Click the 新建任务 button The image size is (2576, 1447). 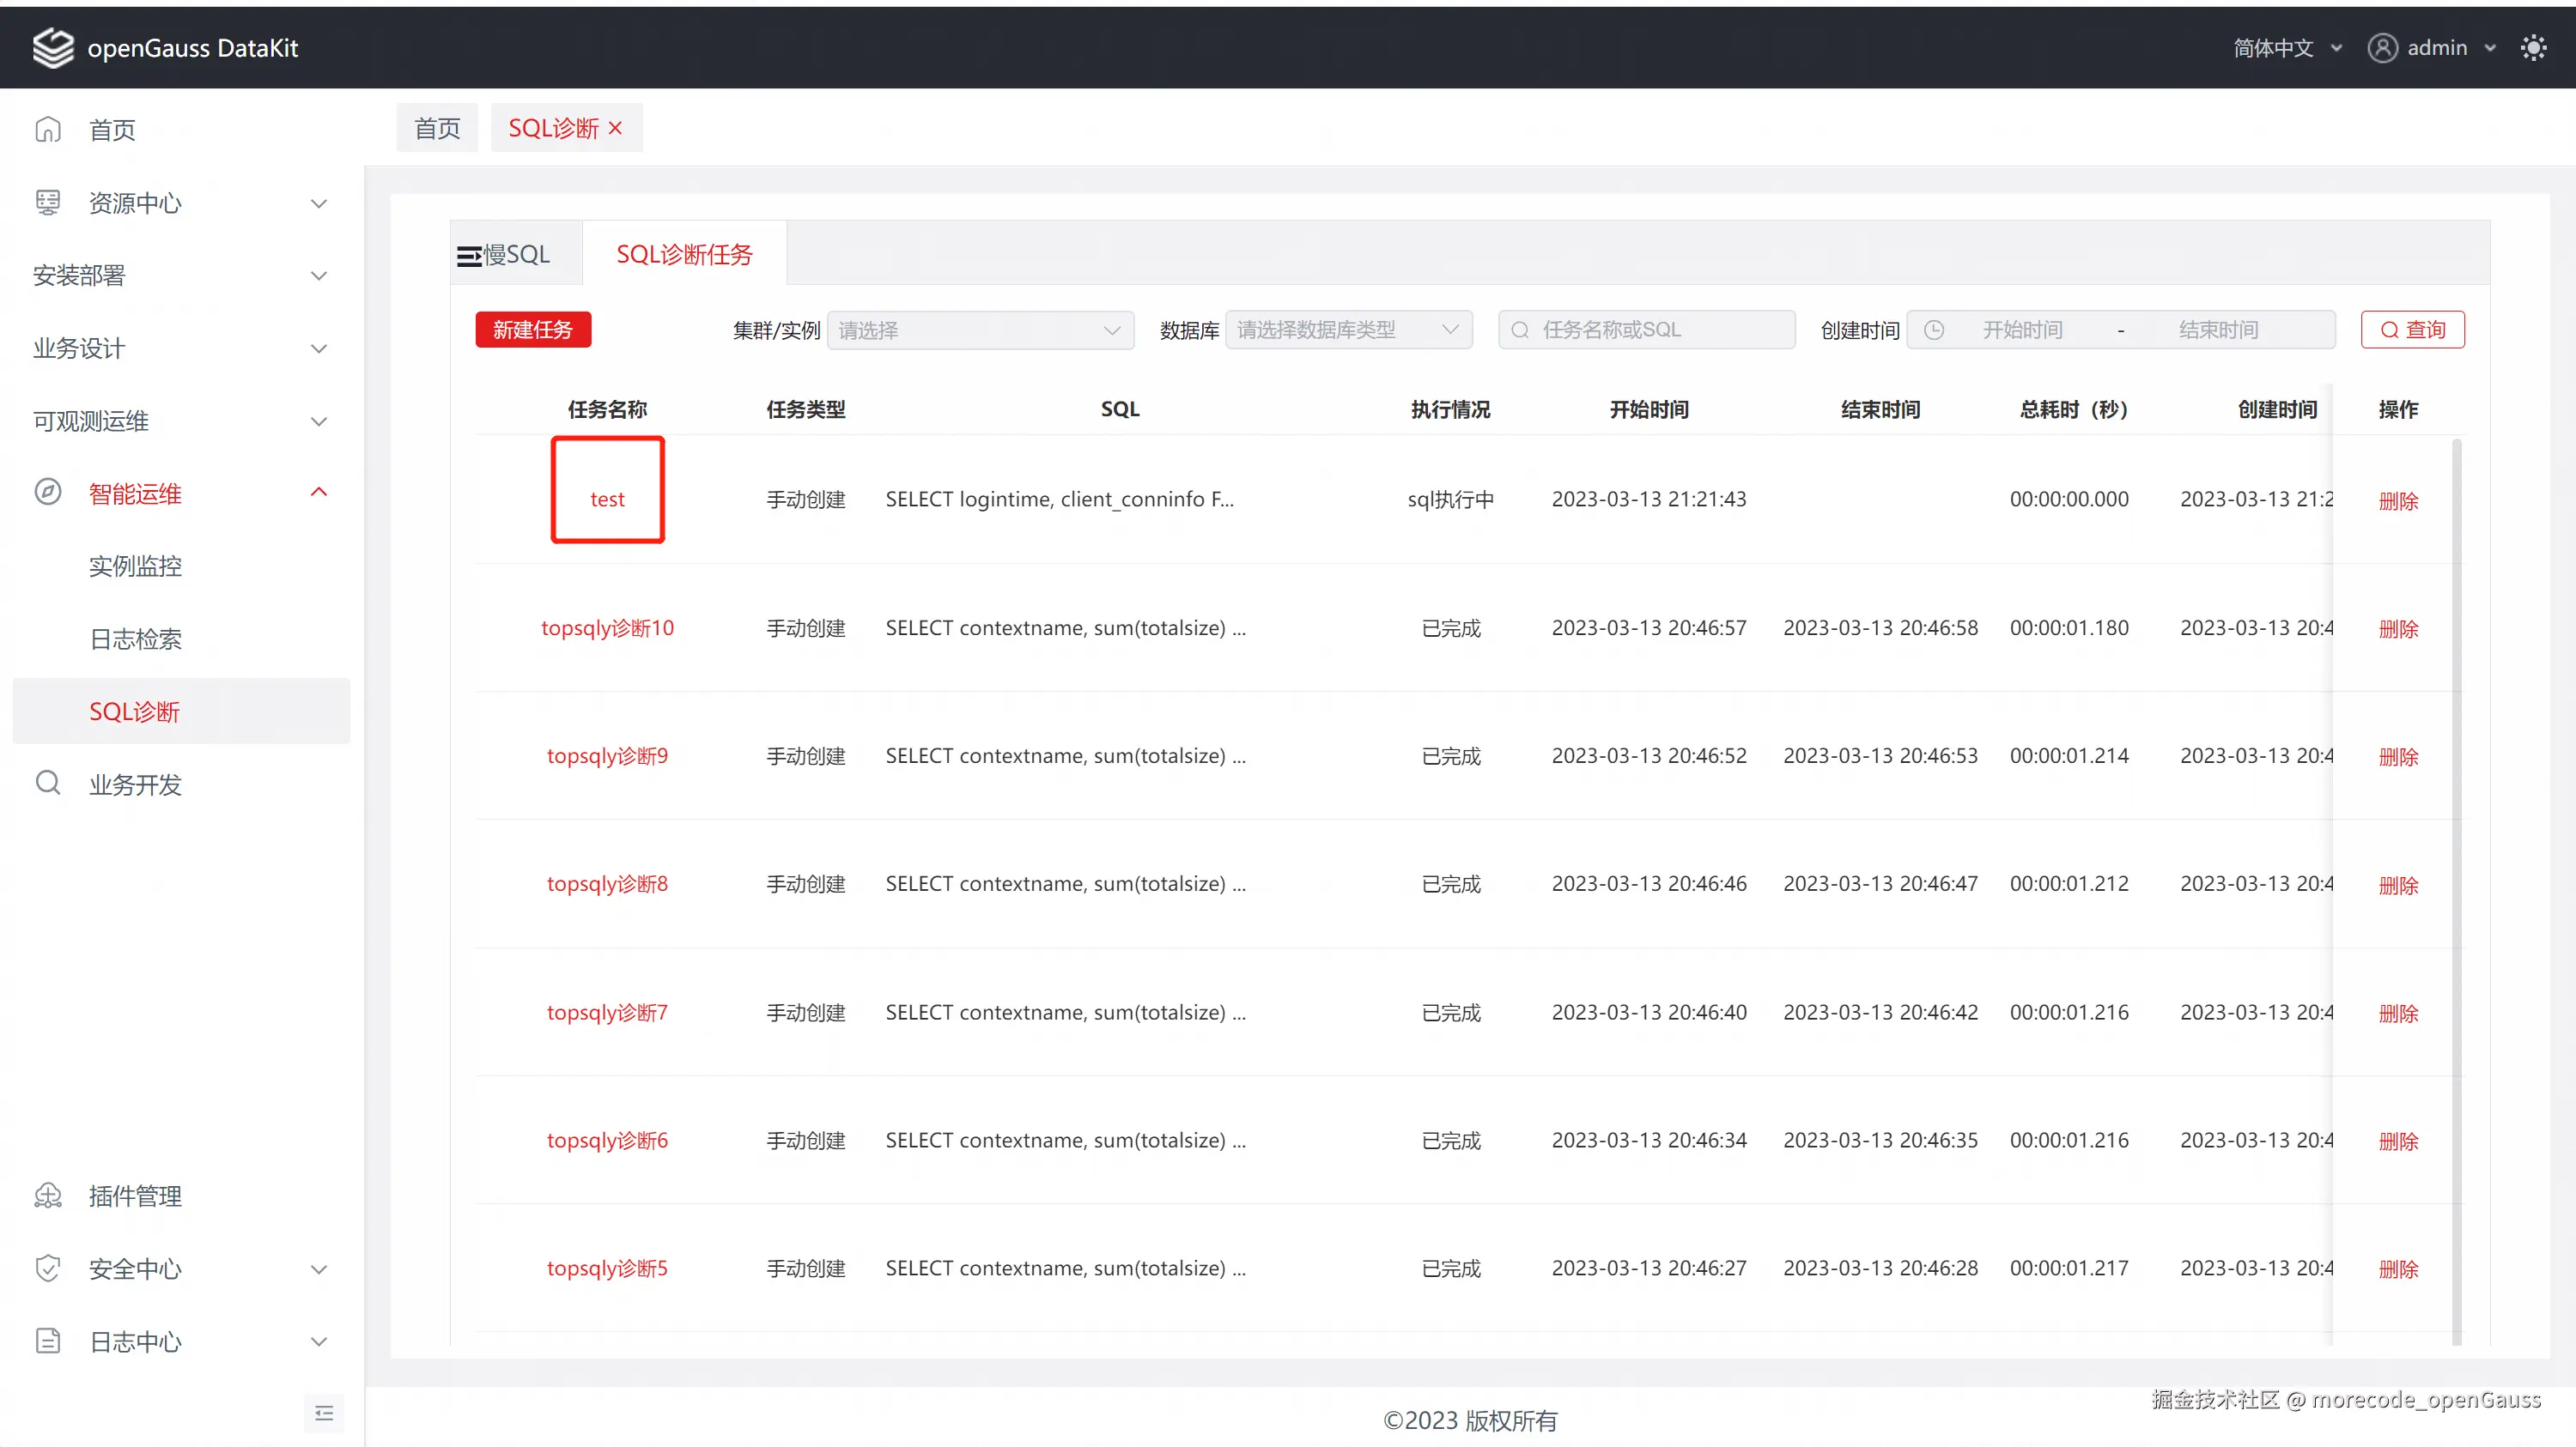point(533,330)
